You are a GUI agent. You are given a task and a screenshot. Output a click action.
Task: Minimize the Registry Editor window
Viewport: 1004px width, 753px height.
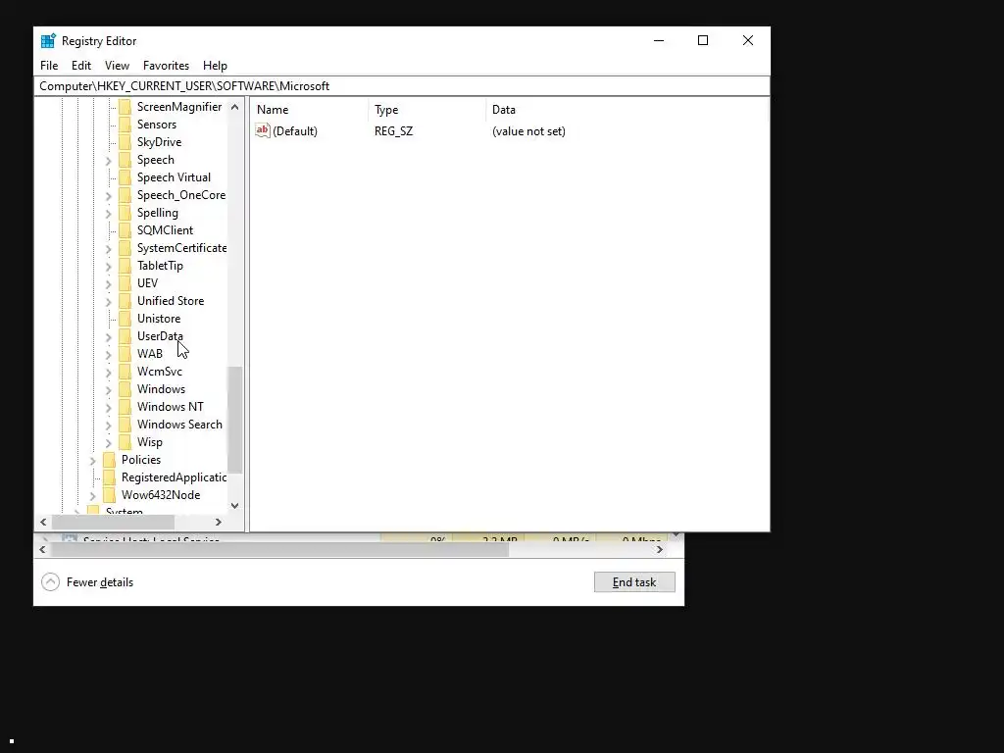pos(658,40)
